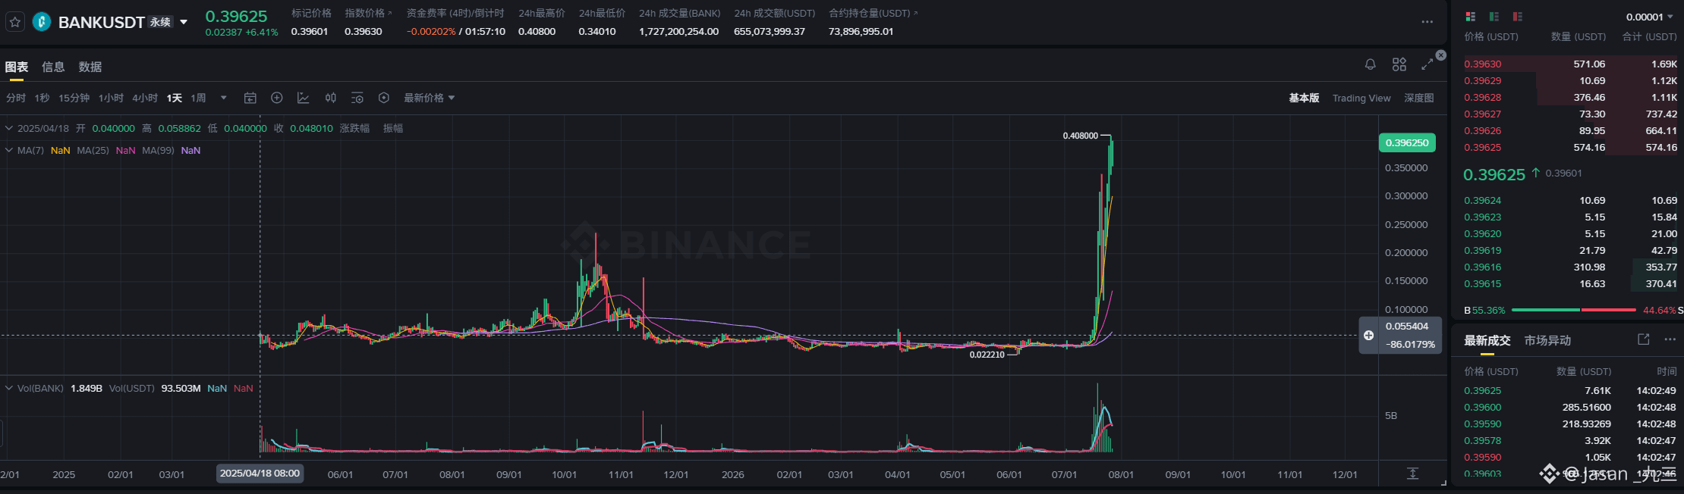Click the MA(25) indicator label

tap(93, 150)
